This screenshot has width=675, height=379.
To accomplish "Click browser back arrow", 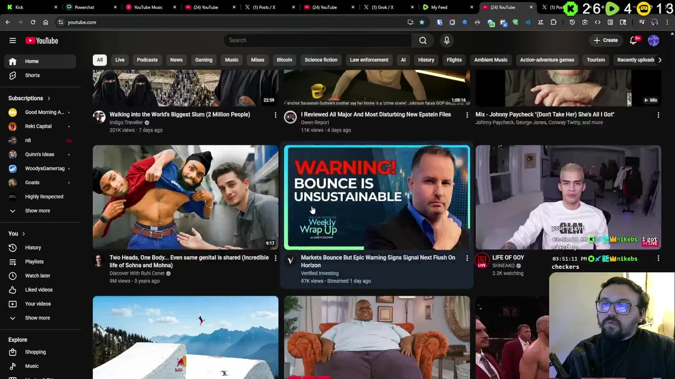I will (x=7, y=22).
